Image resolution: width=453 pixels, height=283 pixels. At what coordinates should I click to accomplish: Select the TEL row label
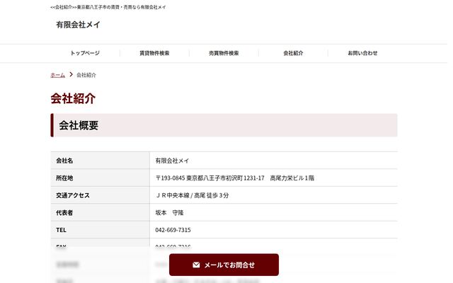coord(62,230)
